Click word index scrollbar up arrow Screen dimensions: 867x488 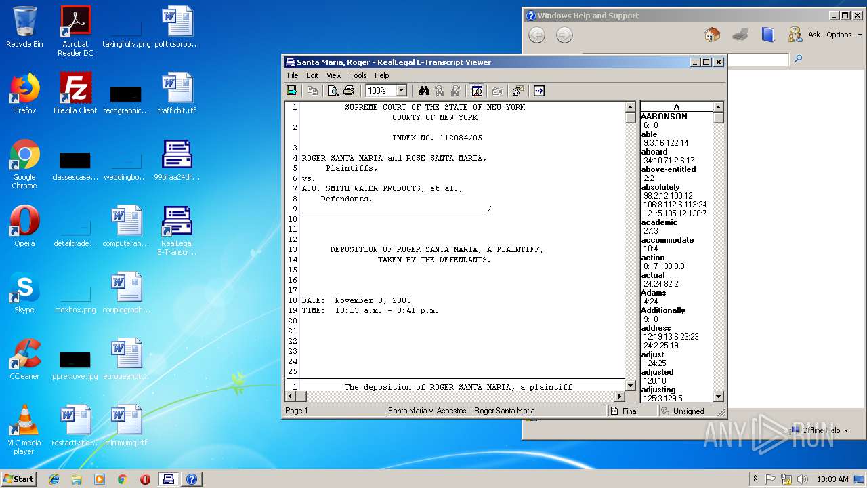[719, 107]
